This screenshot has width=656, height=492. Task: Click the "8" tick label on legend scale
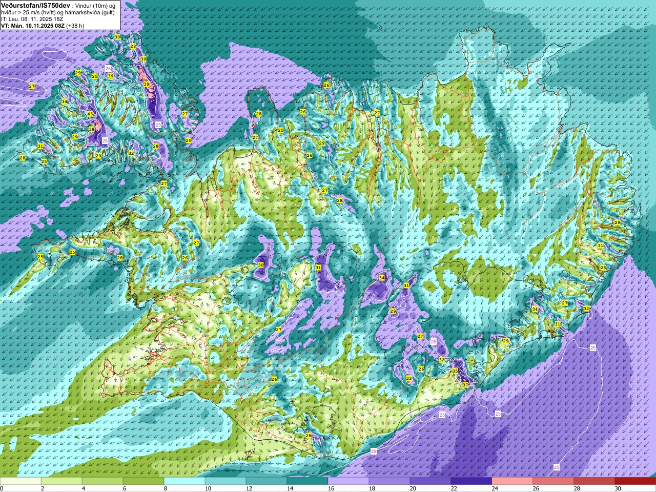[166, 488]
